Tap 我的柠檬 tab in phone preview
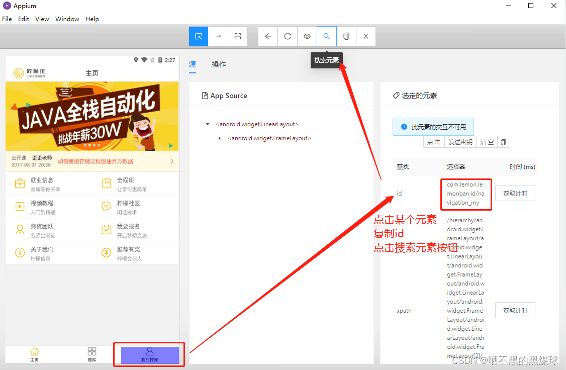This screenshot has width=566, height=370. (x=150, y=355)
